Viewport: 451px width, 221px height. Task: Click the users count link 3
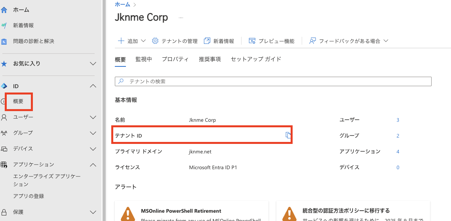(x=398, y=120)
